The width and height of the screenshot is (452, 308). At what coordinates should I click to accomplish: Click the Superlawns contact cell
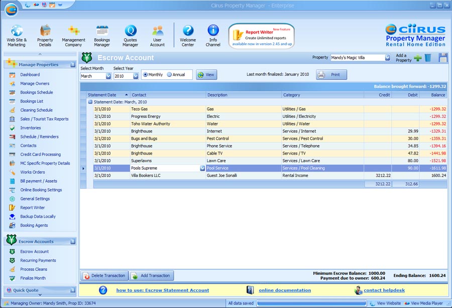coord(168,161)
